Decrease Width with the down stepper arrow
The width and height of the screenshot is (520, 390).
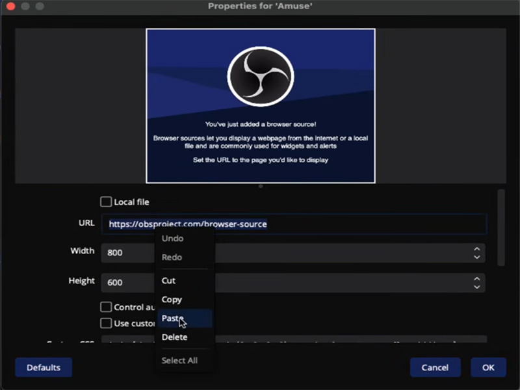[477, 257]
